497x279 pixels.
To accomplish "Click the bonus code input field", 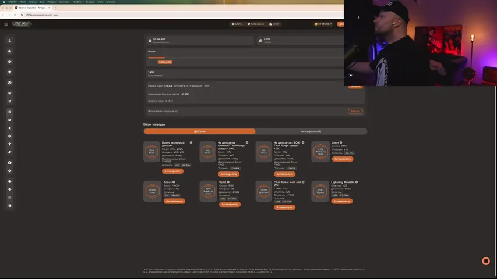I will pos(245,111).
